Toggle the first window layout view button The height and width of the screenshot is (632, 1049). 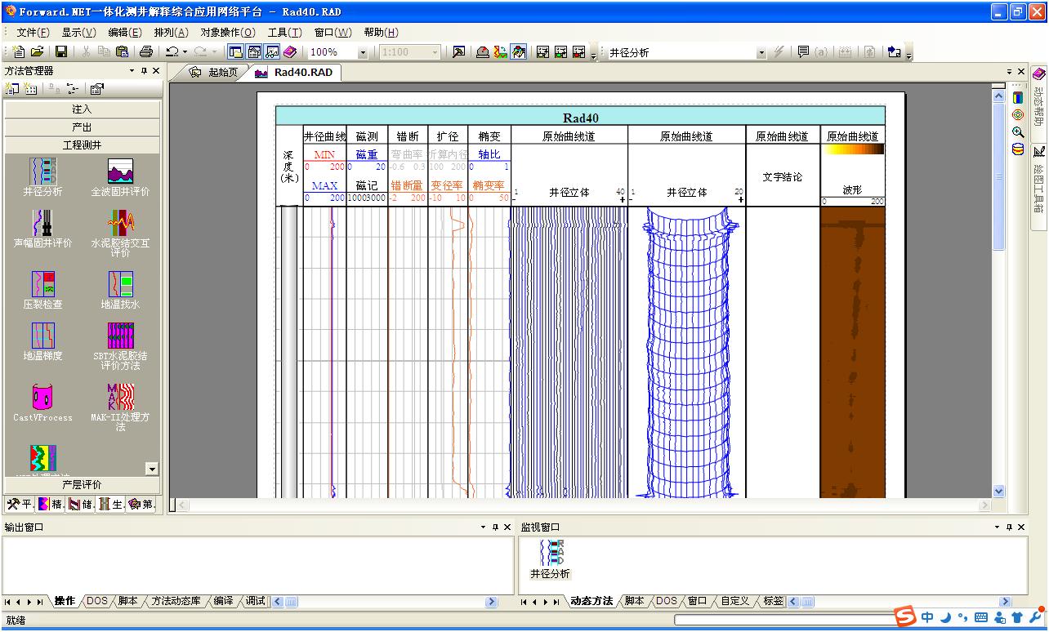tap(236, 52)
